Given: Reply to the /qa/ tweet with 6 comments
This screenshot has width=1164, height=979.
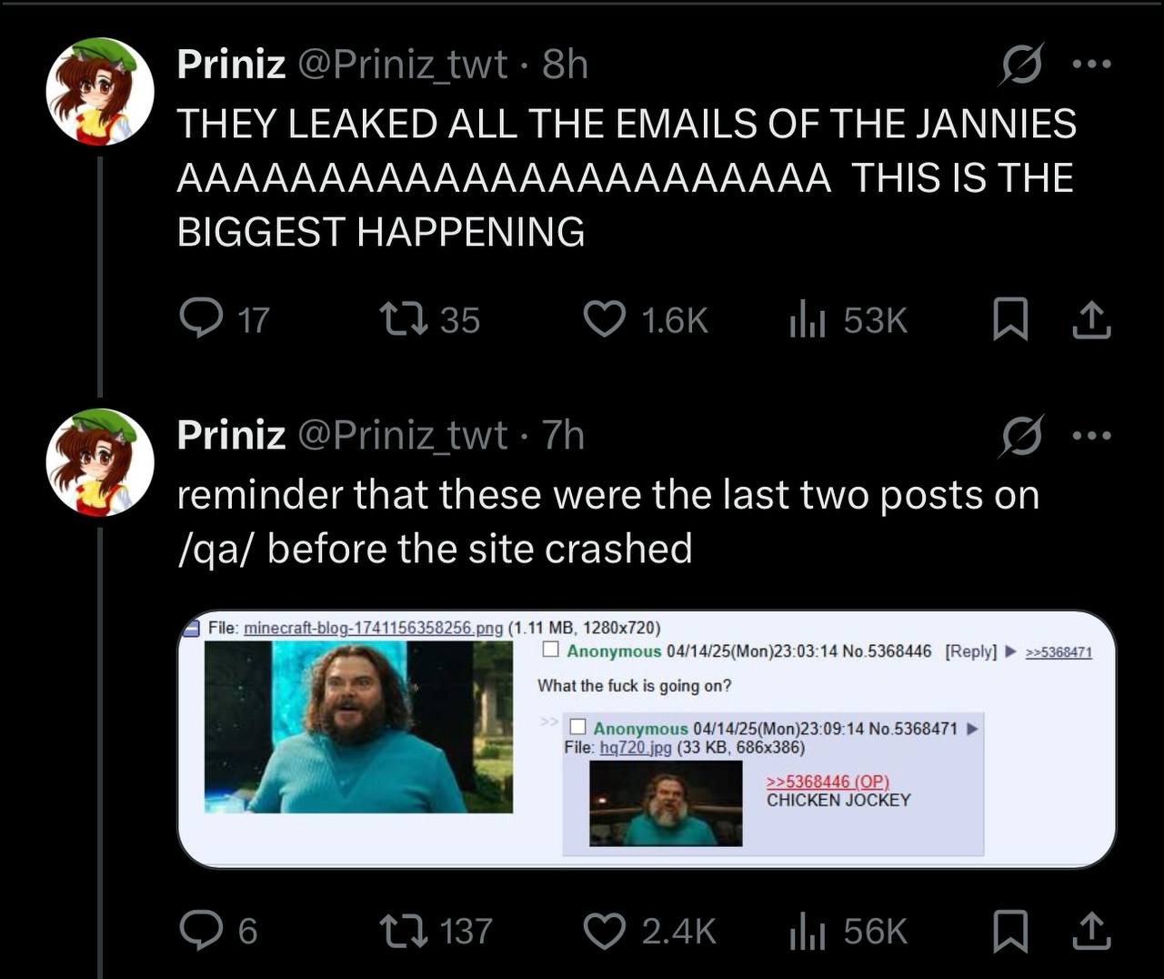Looking at the screenshot, I should (x=218, y=931).
